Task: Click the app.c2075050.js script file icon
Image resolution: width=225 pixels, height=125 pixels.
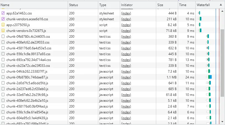Action: tap(3, 25)
